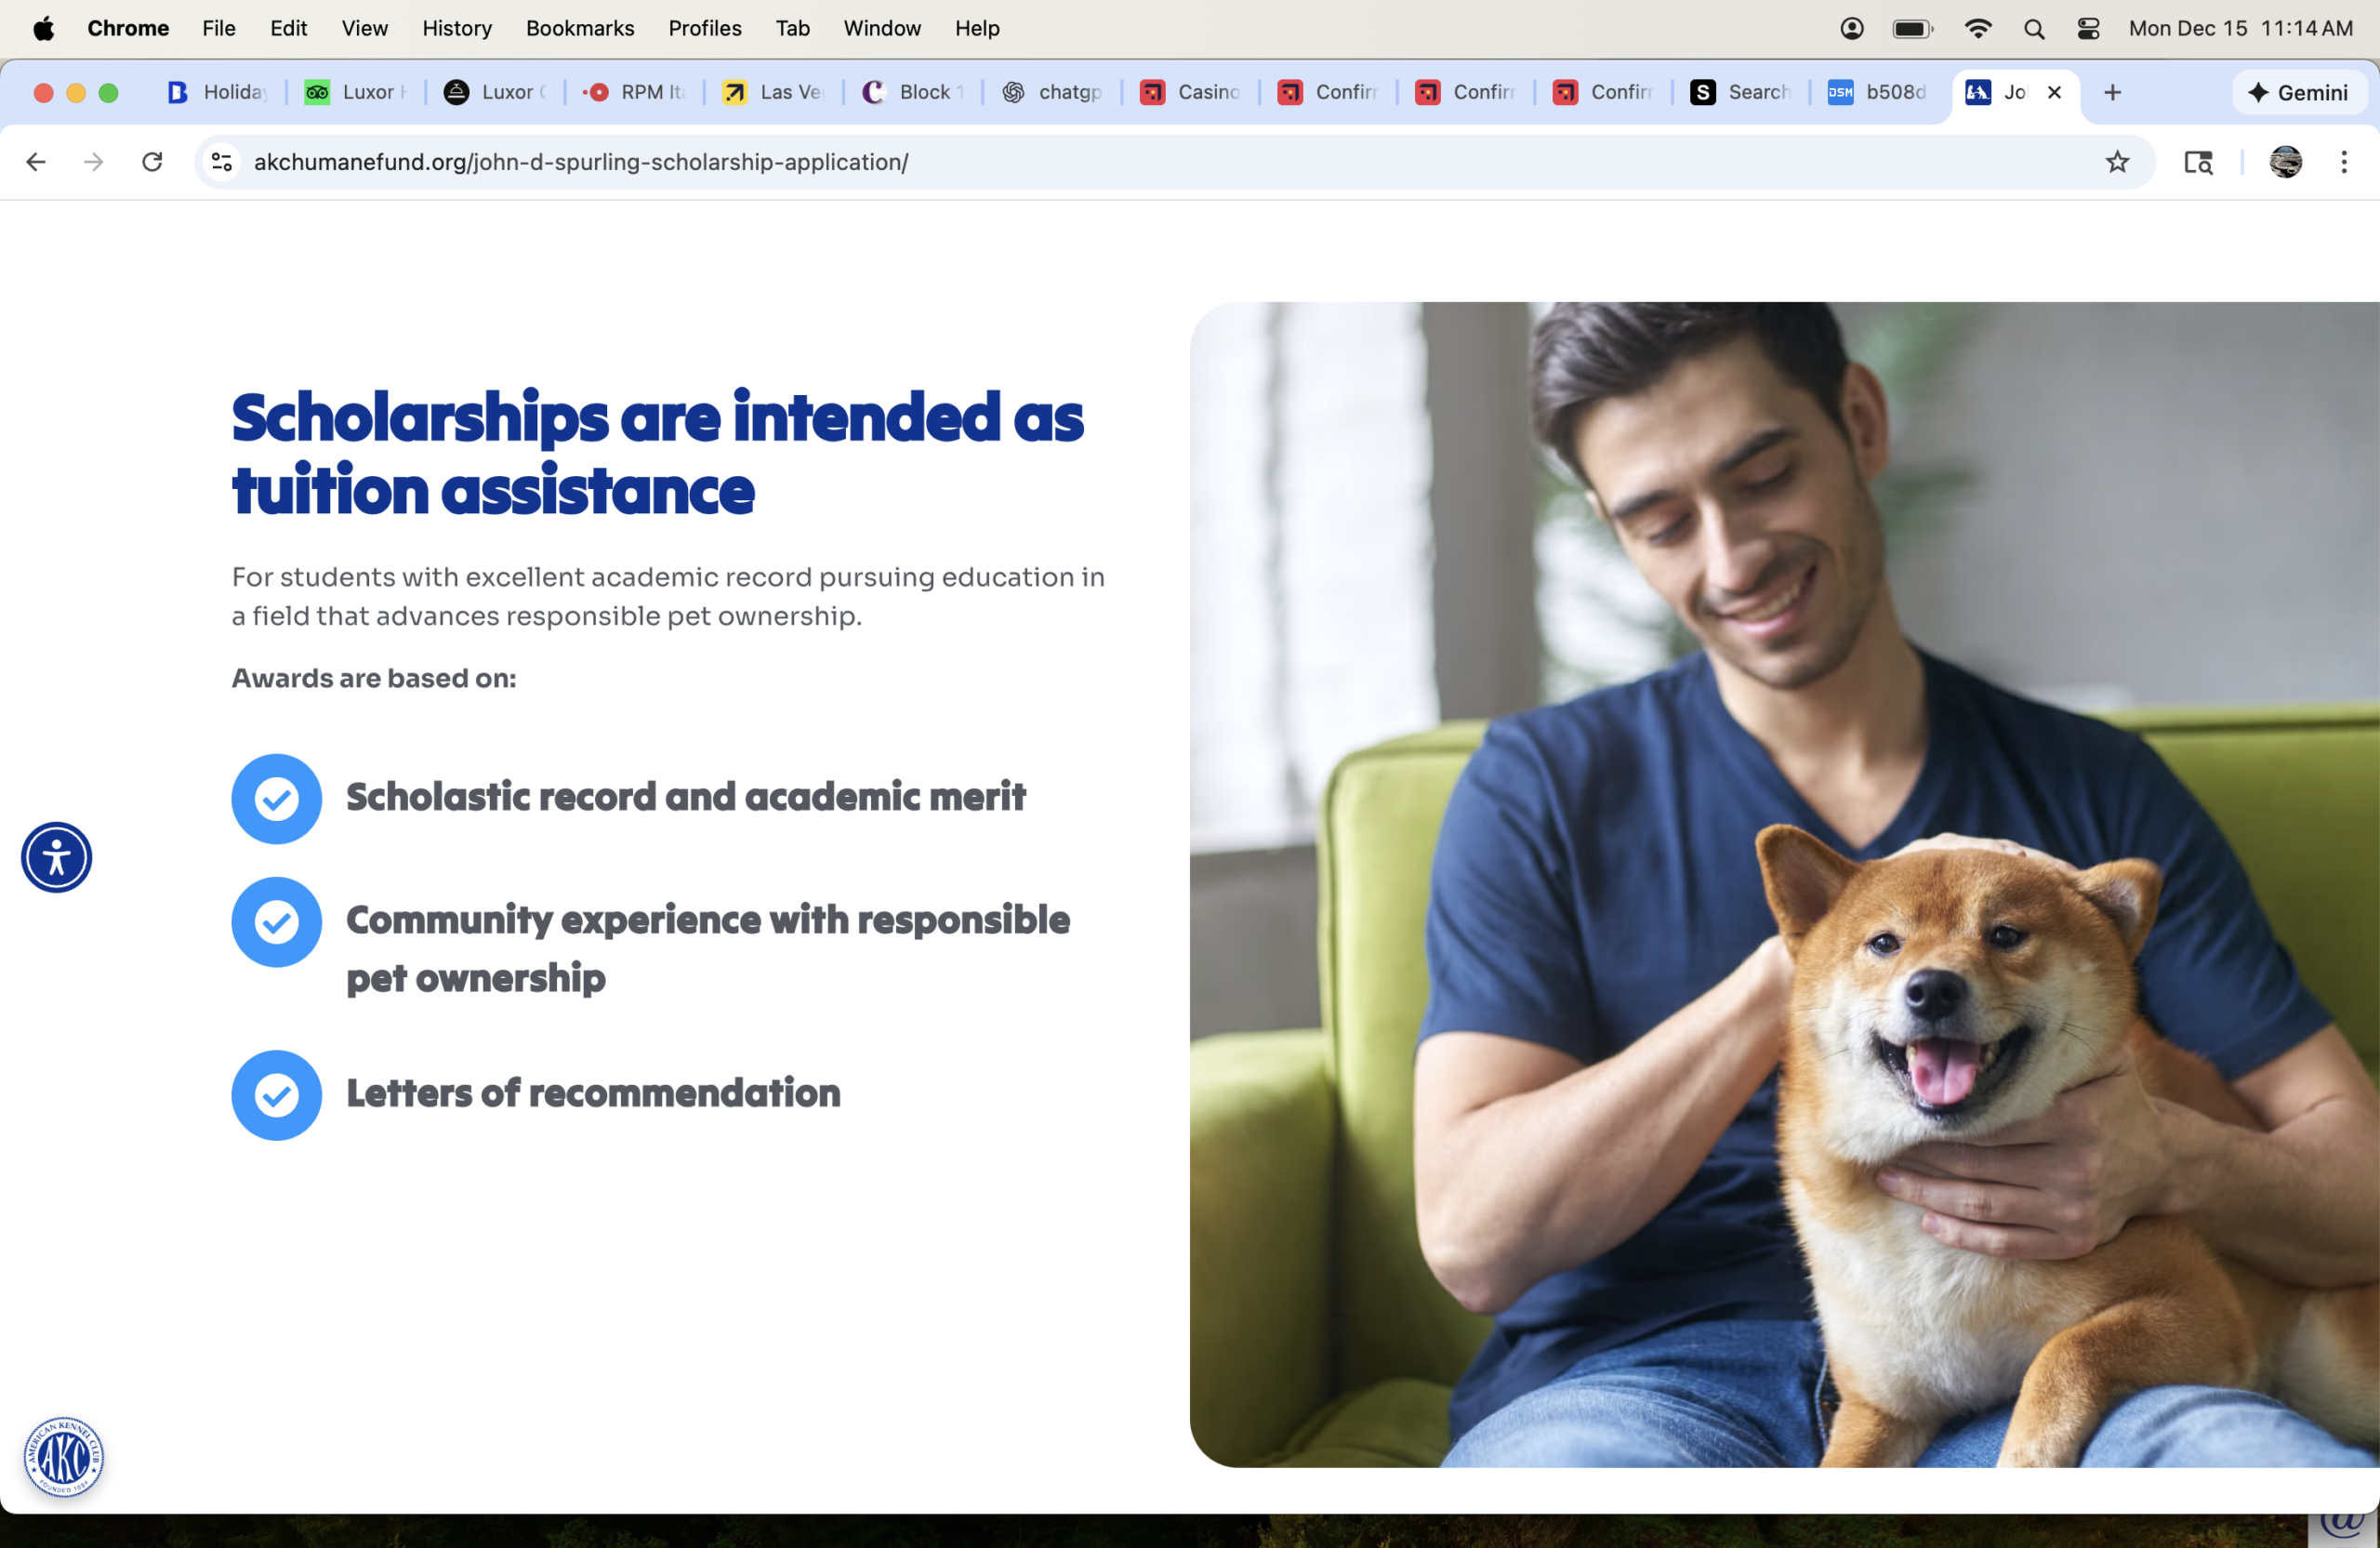
Task: Open the search tabs side panel icon
Action: point(2197,162)
